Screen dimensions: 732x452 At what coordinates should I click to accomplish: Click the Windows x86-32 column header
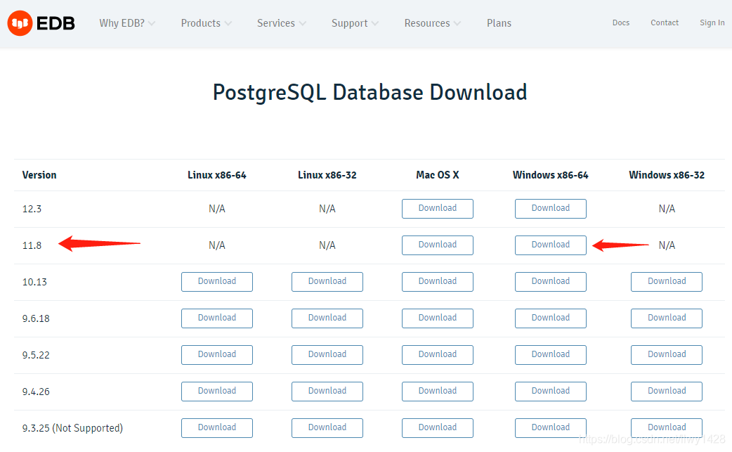tap(667, 175)
